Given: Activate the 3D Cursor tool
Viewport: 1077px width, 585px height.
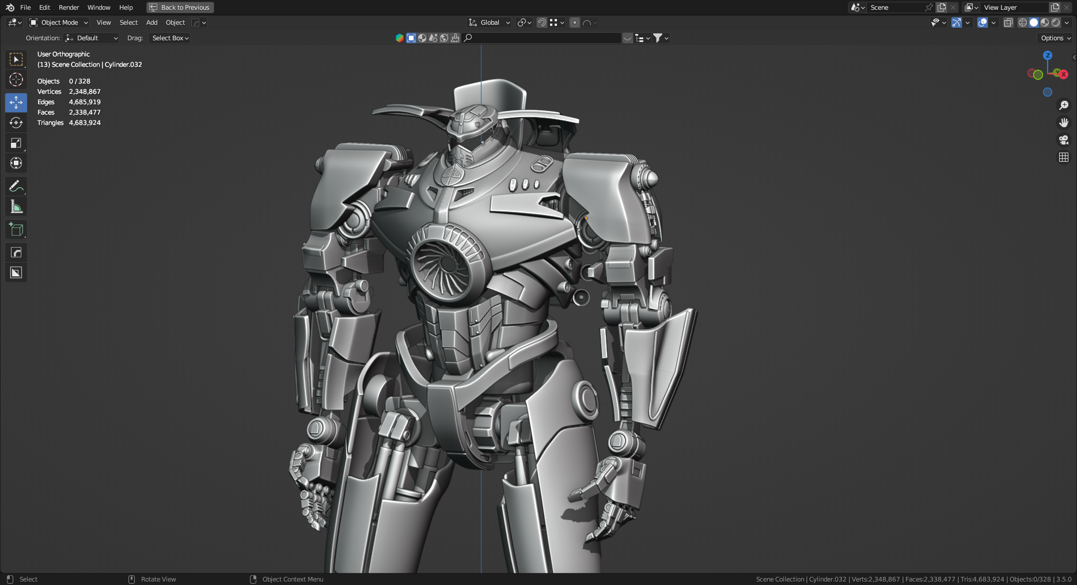Looking at the screenshot, I should (16, 79).
